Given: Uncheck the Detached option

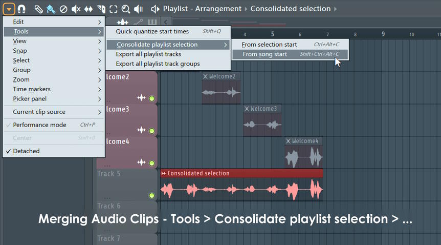Looking at the screenshot, I should pos(26,151).
